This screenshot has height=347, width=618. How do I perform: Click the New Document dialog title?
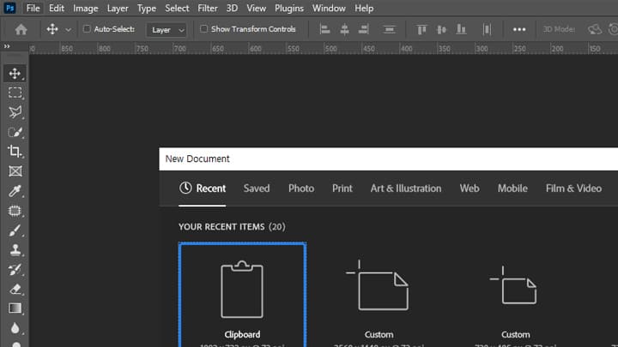(x=197, y=159)
